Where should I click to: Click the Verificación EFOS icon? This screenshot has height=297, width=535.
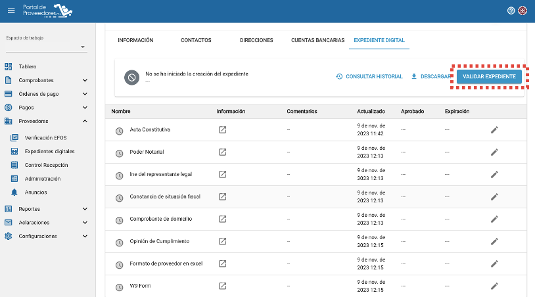[14, 138]
